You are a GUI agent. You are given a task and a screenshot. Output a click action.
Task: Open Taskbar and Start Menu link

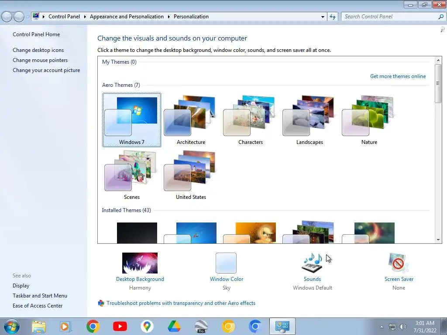pos(40,296)
